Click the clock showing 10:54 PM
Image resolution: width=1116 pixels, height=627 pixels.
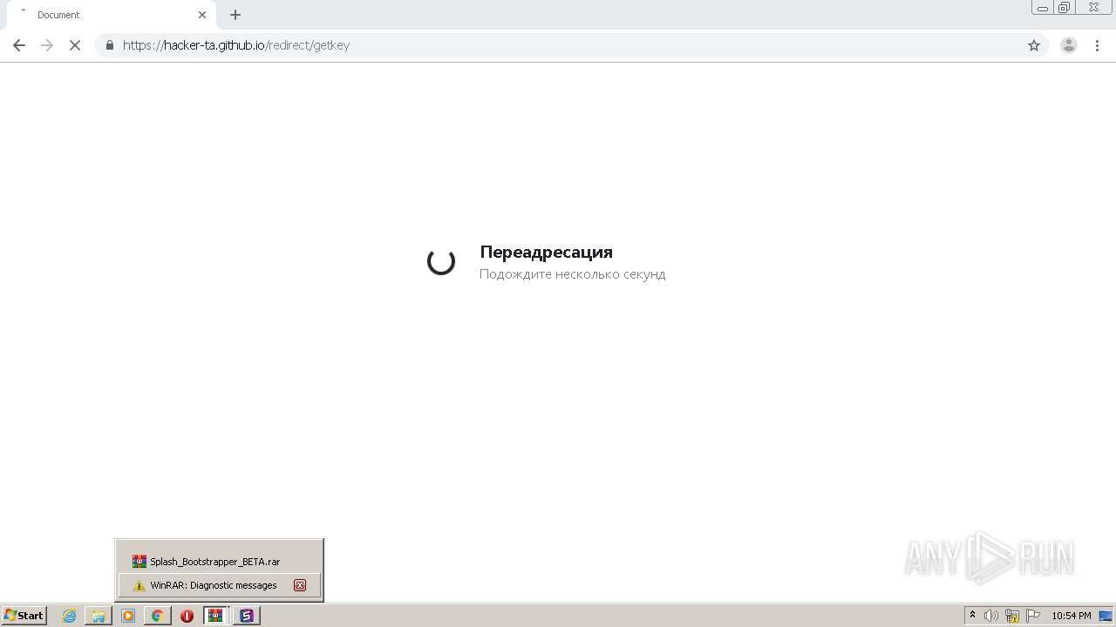pyautogui.click(x=1071, y=616)
